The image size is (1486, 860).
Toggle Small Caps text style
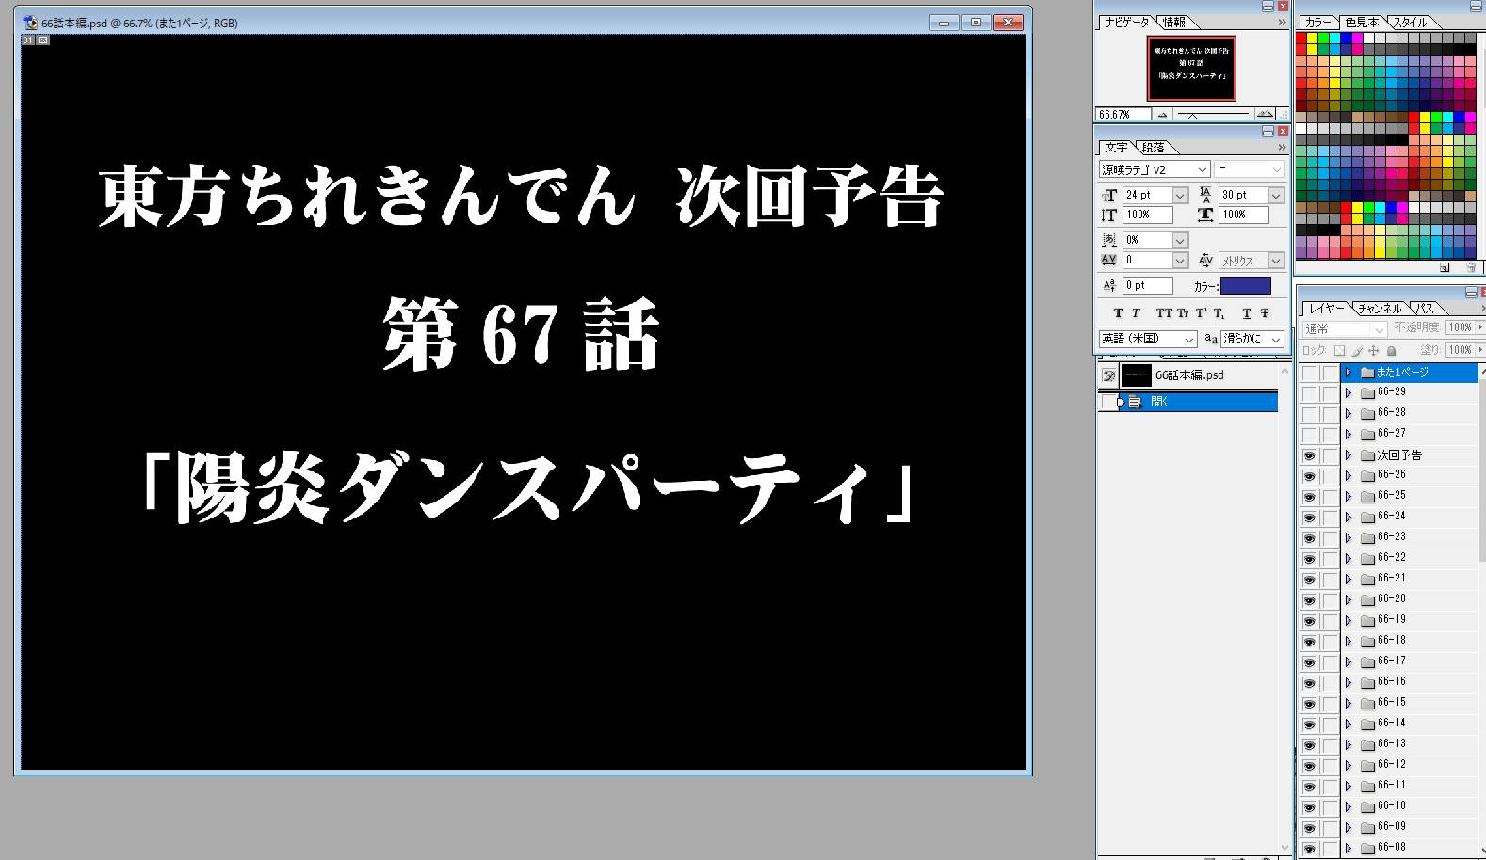[1183, 313]
